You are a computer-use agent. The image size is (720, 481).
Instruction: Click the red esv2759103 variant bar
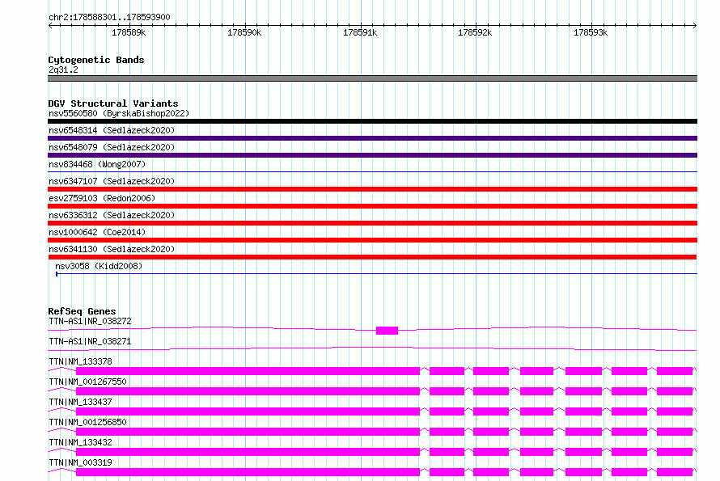(372, 206)
